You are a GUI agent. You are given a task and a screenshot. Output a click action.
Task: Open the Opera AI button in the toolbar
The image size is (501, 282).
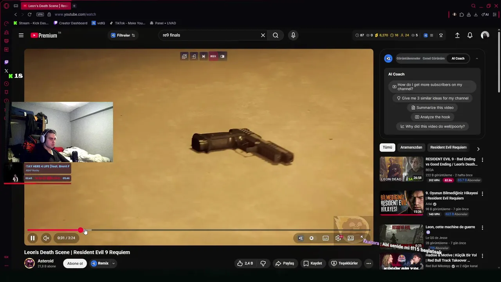point(485,14)
